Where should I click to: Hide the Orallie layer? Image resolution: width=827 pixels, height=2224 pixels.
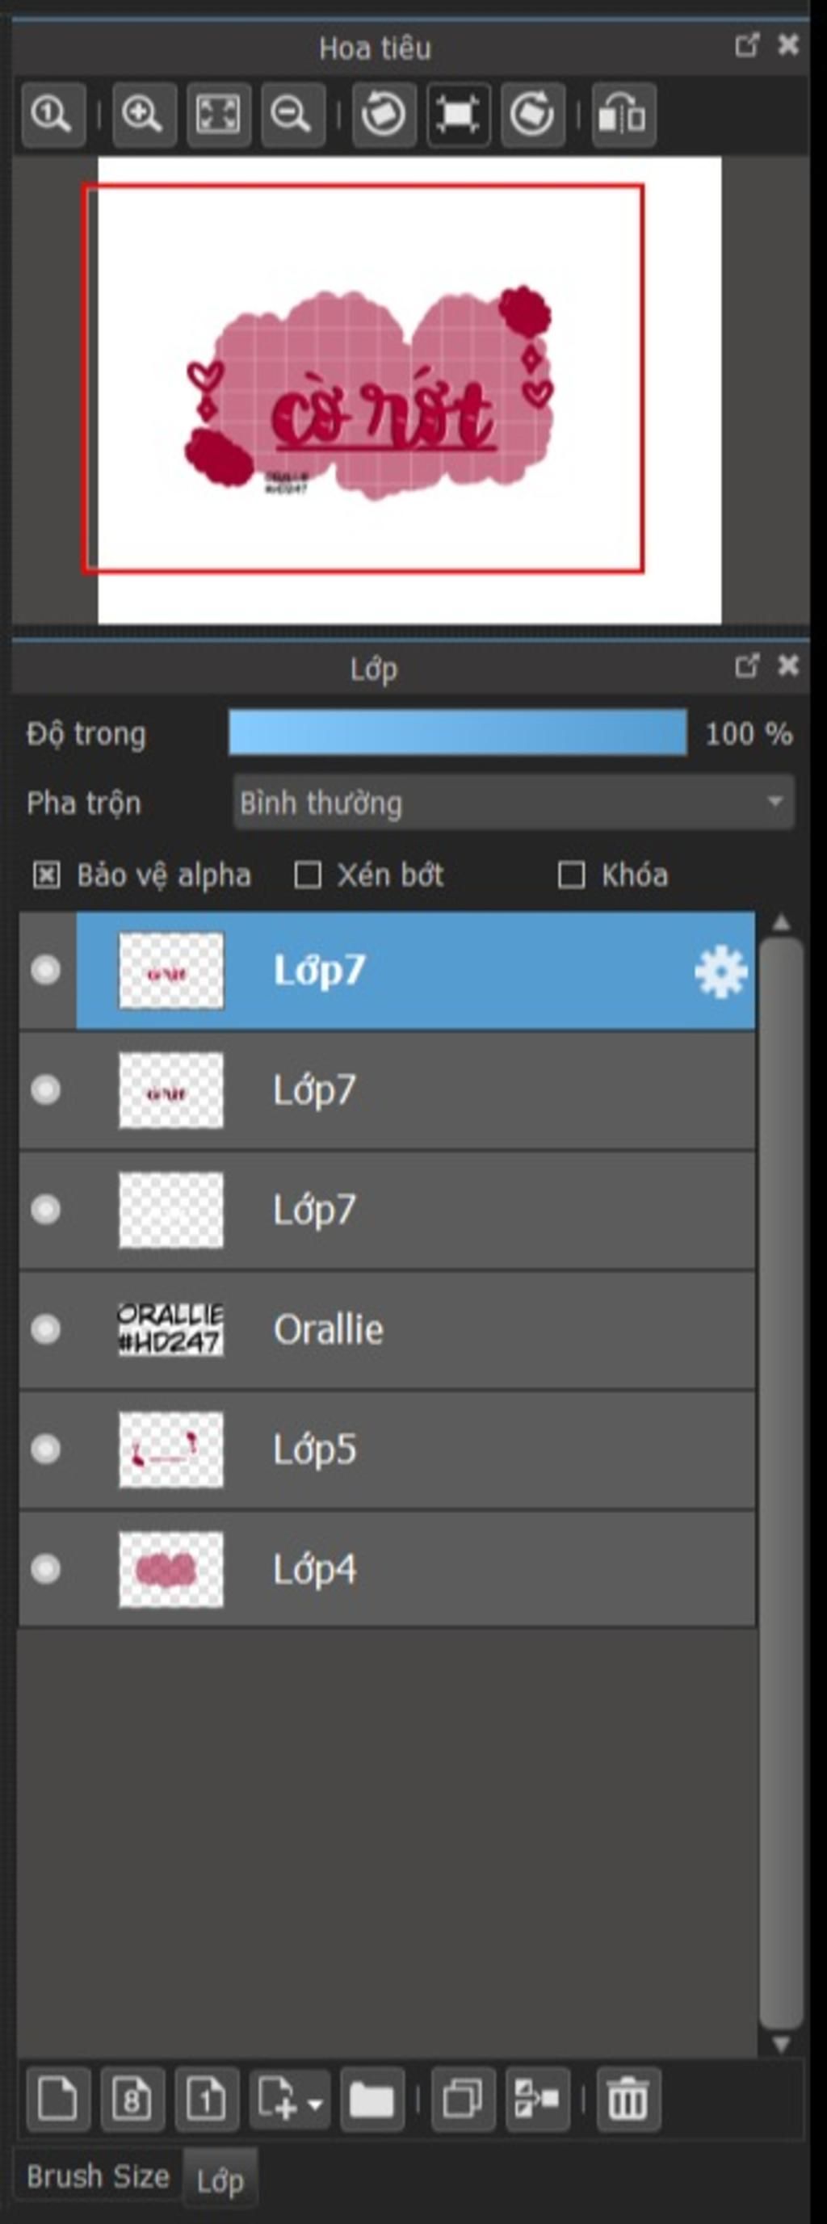click(46, 1328)
